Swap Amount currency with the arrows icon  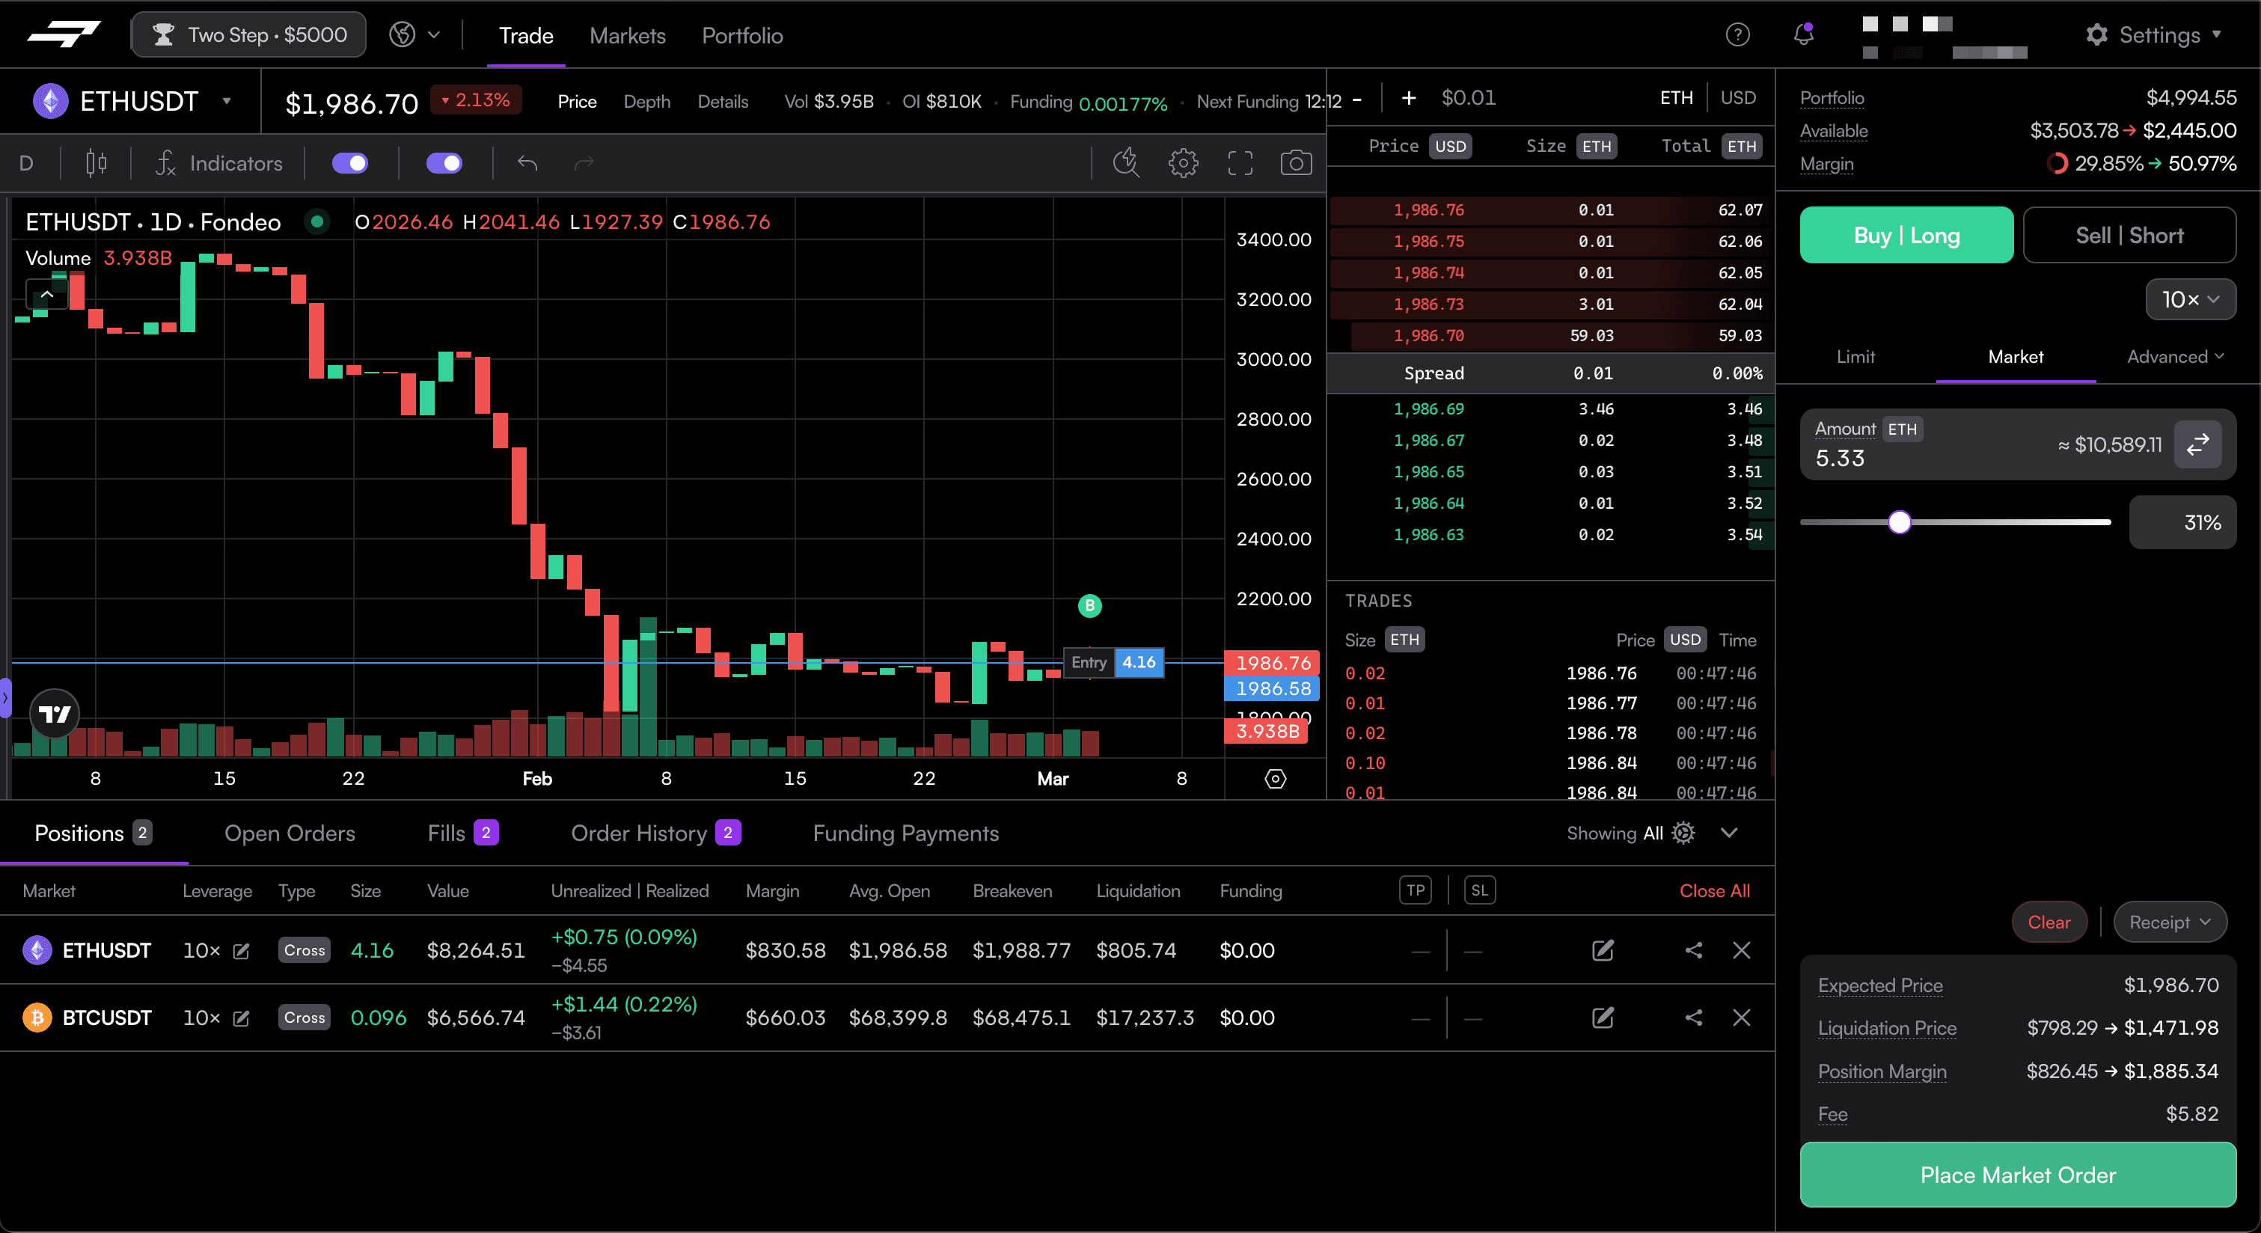tap(2197, 445)
